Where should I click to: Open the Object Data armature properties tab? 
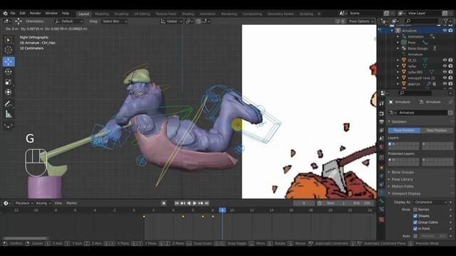(x=382, y=193)
